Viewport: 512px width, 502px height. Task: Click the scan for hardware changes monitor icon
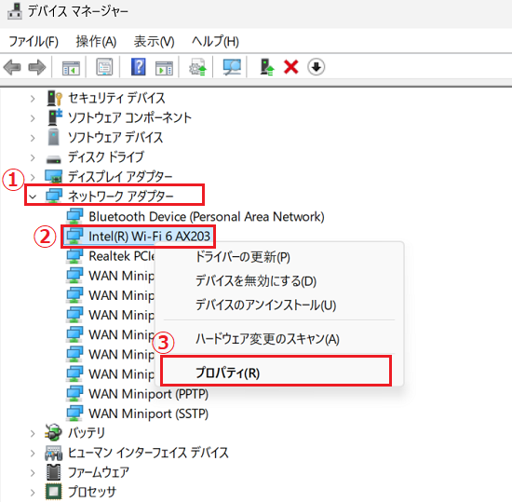pos(232,67)
